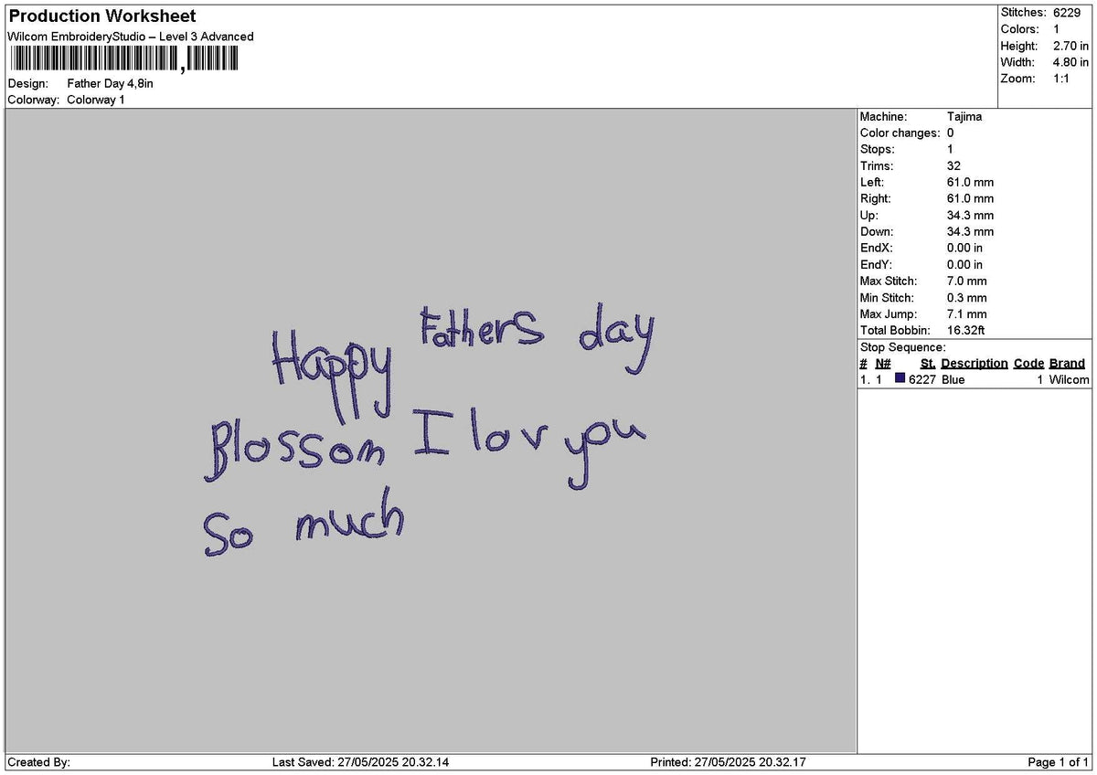Select the Height value 2.70 in
This screenshot has height=775, width=1097.
click(x=1070, y=46)
